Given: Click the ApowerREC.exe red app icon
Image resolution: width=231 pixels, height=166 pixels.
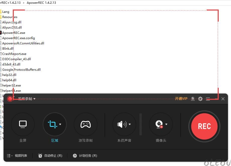Looking at the screenshot, I should (1, 33).
